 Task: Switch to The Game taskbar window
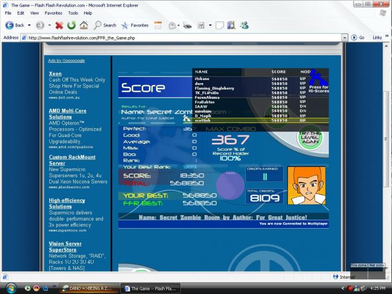[x=151, y=288]
